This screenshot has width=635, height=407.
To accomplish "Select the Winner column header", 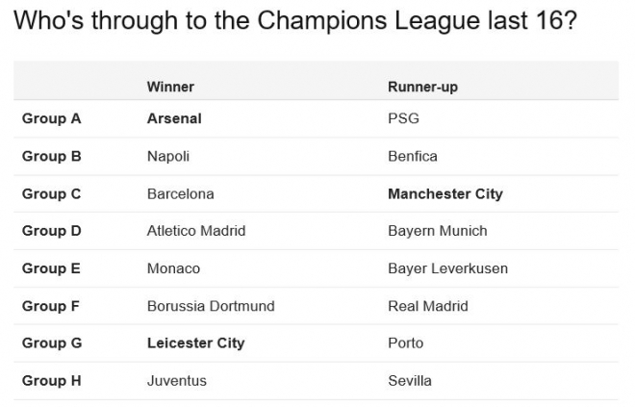I will coord(170,87).
